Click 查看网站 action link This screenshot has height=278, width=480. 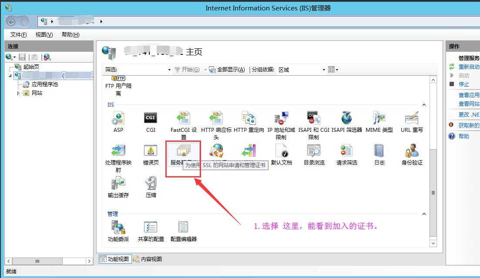(x=469, y=104)
